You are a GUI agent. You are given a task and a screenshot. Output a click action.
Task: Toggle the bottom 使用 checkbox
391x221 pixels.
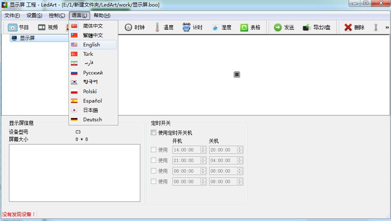(153, 182)
